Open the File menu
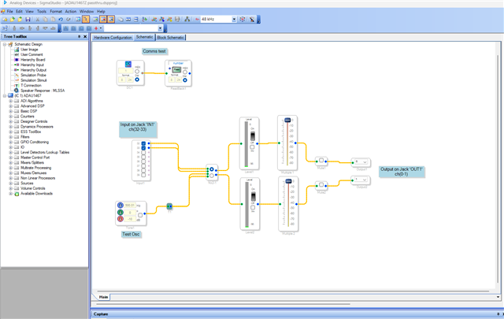 (10, 11)
